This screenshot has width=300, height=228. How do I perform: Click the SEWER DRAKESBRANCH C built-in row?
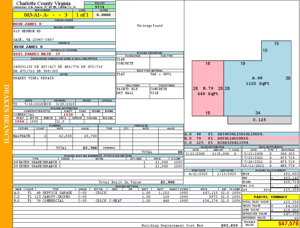[98, 166]
